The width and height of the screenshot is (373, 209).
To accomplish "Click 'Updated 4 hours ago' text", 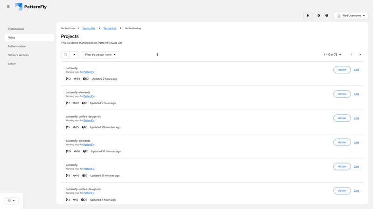I will click(x=103, y=200).
